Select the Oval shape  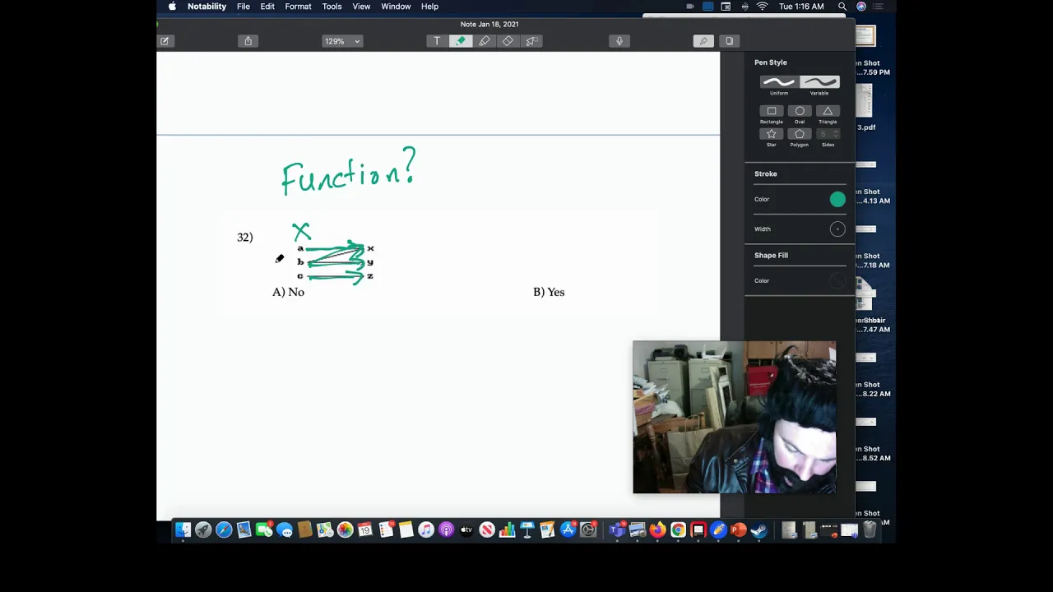pos(800,111)
